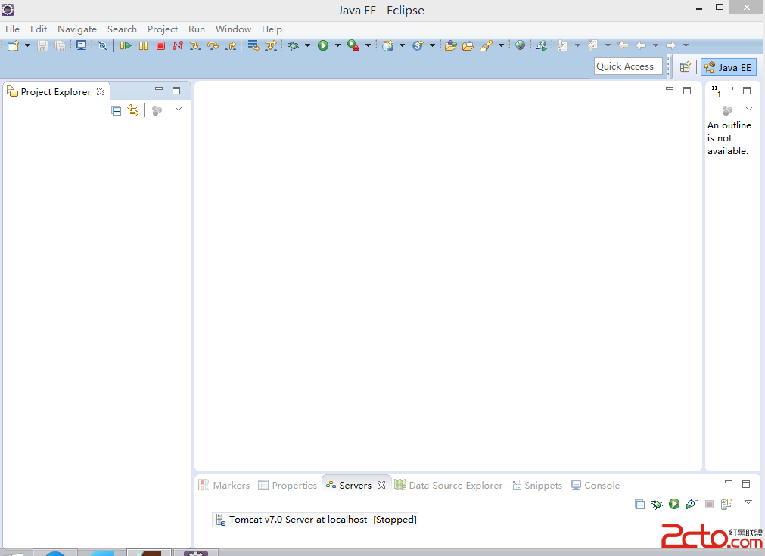This screenshot has width=765, height=556.
Task: Switch to the Markers tab
Action: coord(225,485)
